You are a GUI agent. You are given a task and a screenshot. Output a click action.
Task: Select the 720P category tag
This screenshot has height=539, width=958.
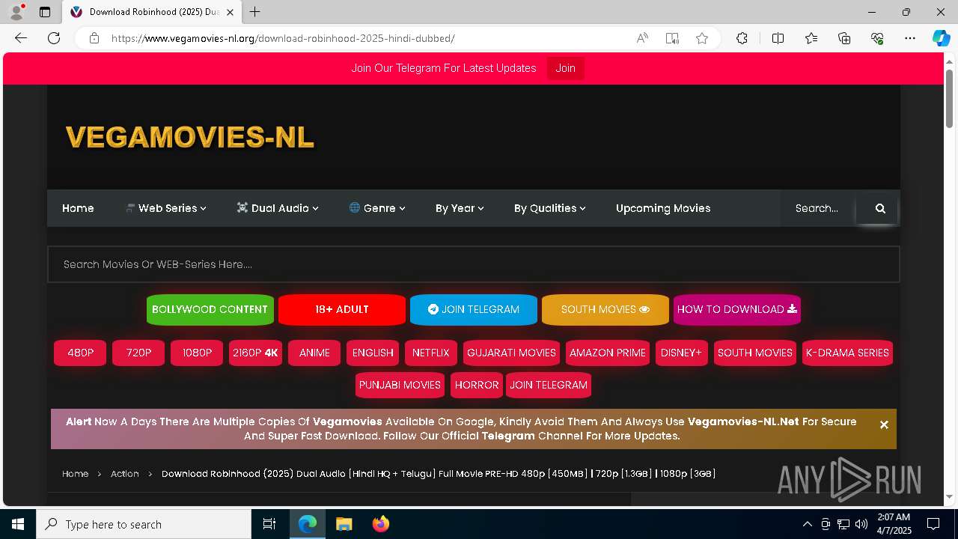tap(138, 353)
